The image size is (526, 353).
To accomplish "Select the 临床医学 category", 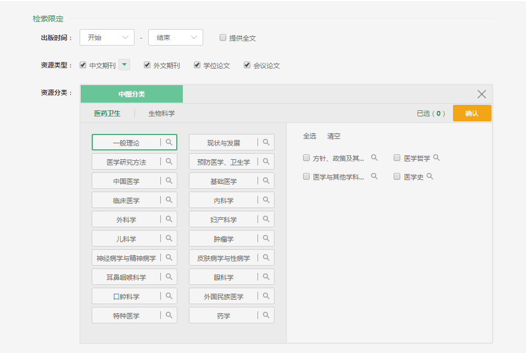I will (126, 200).
